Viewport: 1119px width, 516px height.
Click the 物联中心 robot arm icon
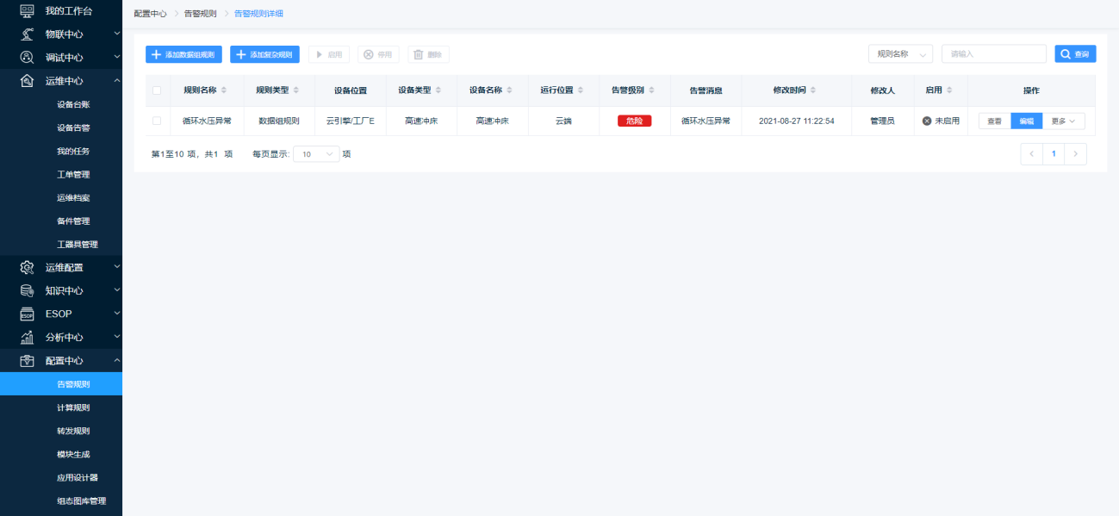[x=27, y=34]
